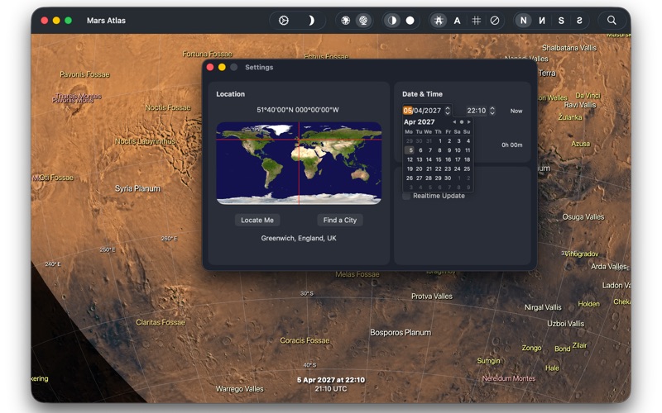
Task: Select April 12 in the calendar
Action: [410, 159]
